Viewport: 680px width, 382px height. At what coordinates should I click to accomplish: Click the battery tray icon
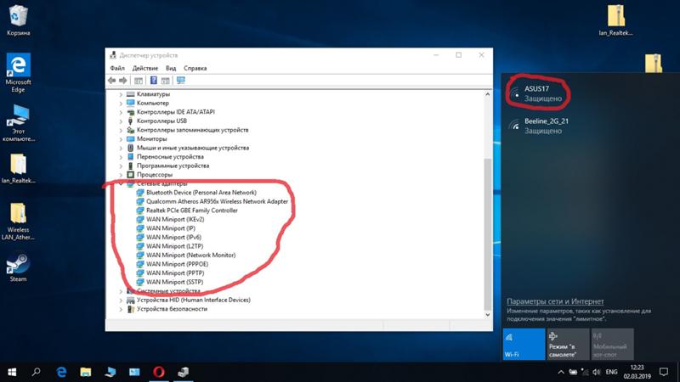pos(573,372)
